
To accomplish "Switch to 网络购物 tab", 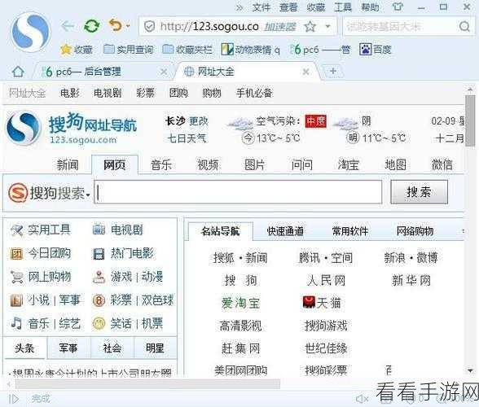I will point(415,231).
